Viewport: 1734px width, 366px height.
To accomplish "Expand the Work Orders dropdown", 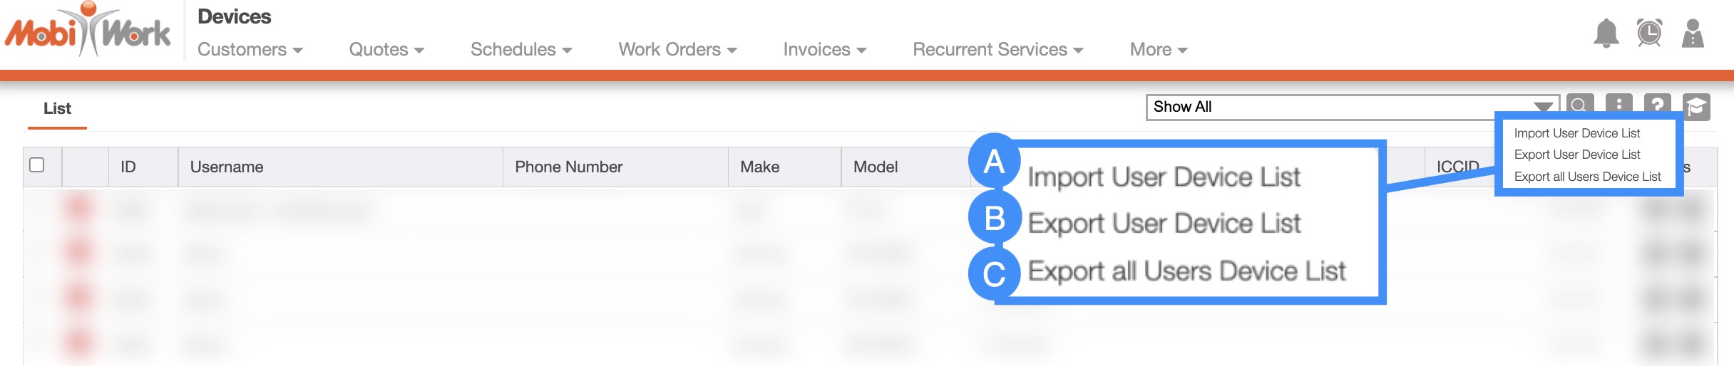I will tap(677, 50).
